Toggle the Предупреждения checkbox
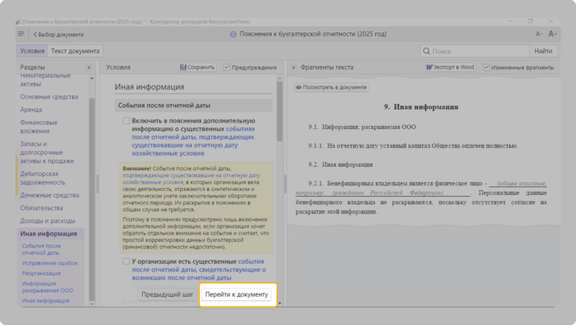Screen dimensions: 576x325 point(227,68)
